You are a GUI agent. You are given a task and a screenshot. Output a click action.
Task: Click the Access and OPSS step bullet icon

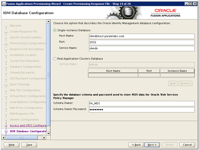(6, 126)
